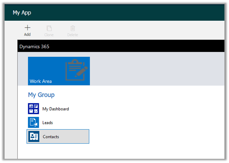The height and width of the screenshot is (163, 229).
Task: Open the Leads subarea label
Action: pos(48,123)
